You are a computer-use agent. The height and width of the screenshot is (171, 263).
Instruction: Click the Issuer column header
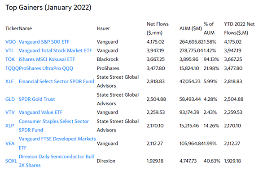[103, 28]
